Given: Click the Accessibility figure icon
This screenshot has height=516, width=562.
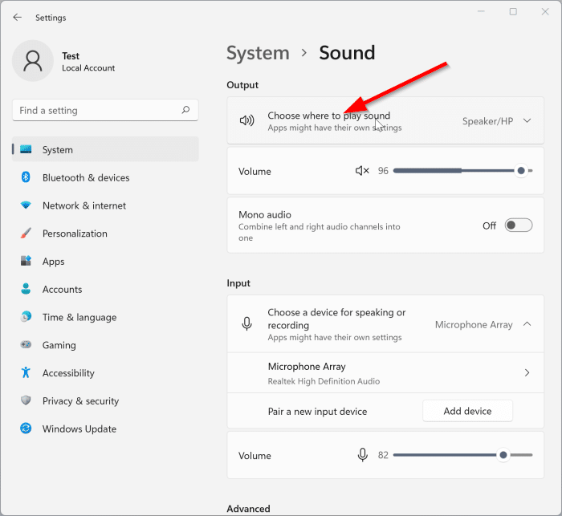Looking at the screenshot, I should 26,372.
